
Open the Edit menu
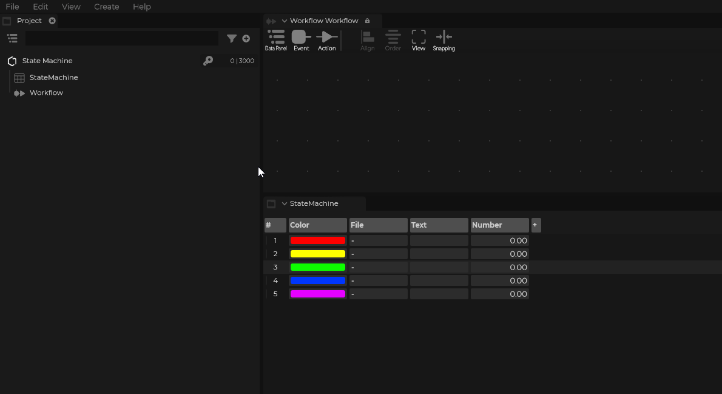point(41,7)
